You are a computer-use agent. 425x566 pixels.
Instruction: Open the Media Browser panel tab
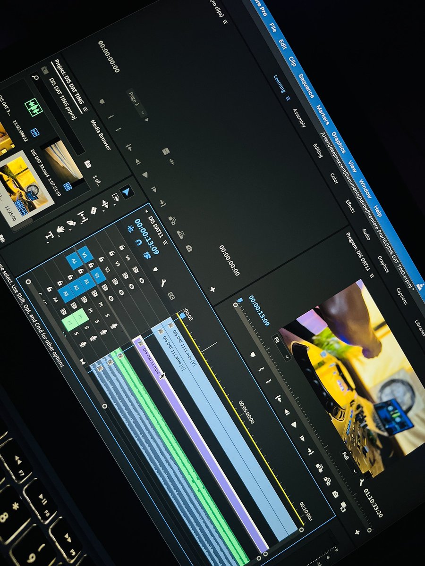coord(101,134)
